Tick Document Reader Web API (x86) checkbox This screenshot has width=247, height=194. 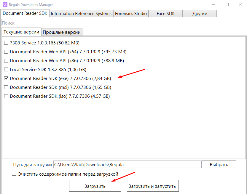pos(6,61)
